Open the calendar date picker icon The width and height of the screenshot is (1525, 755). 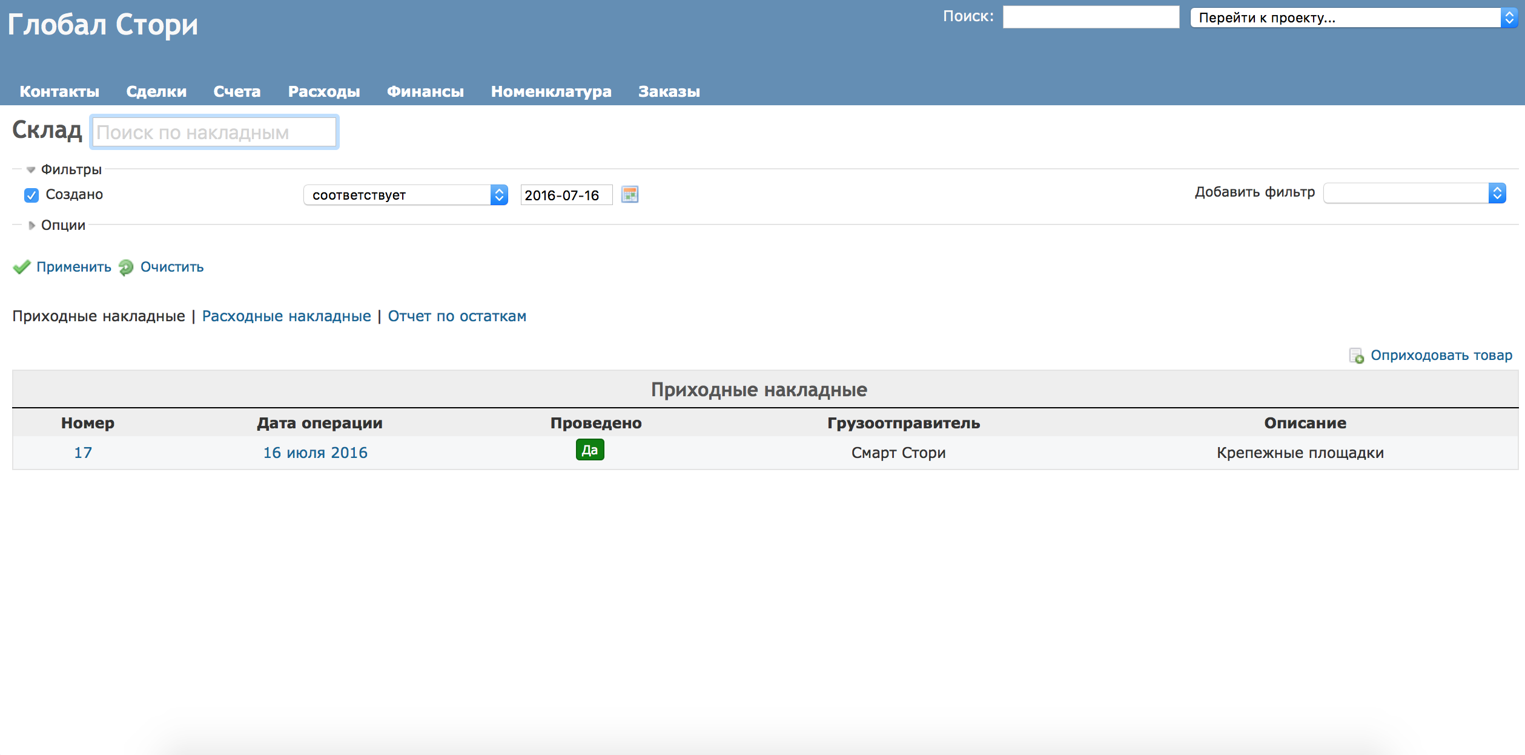coord(630,194)
